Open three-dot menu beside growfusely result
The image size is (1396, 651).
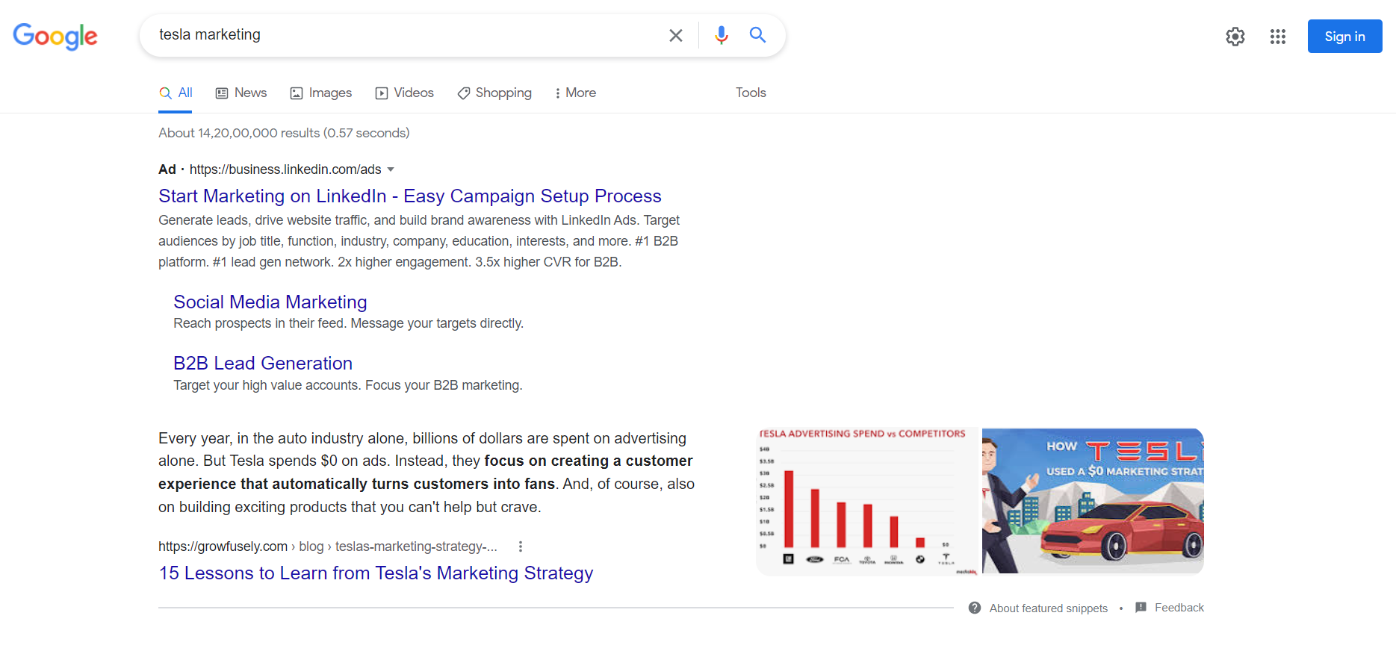[521, 546]
